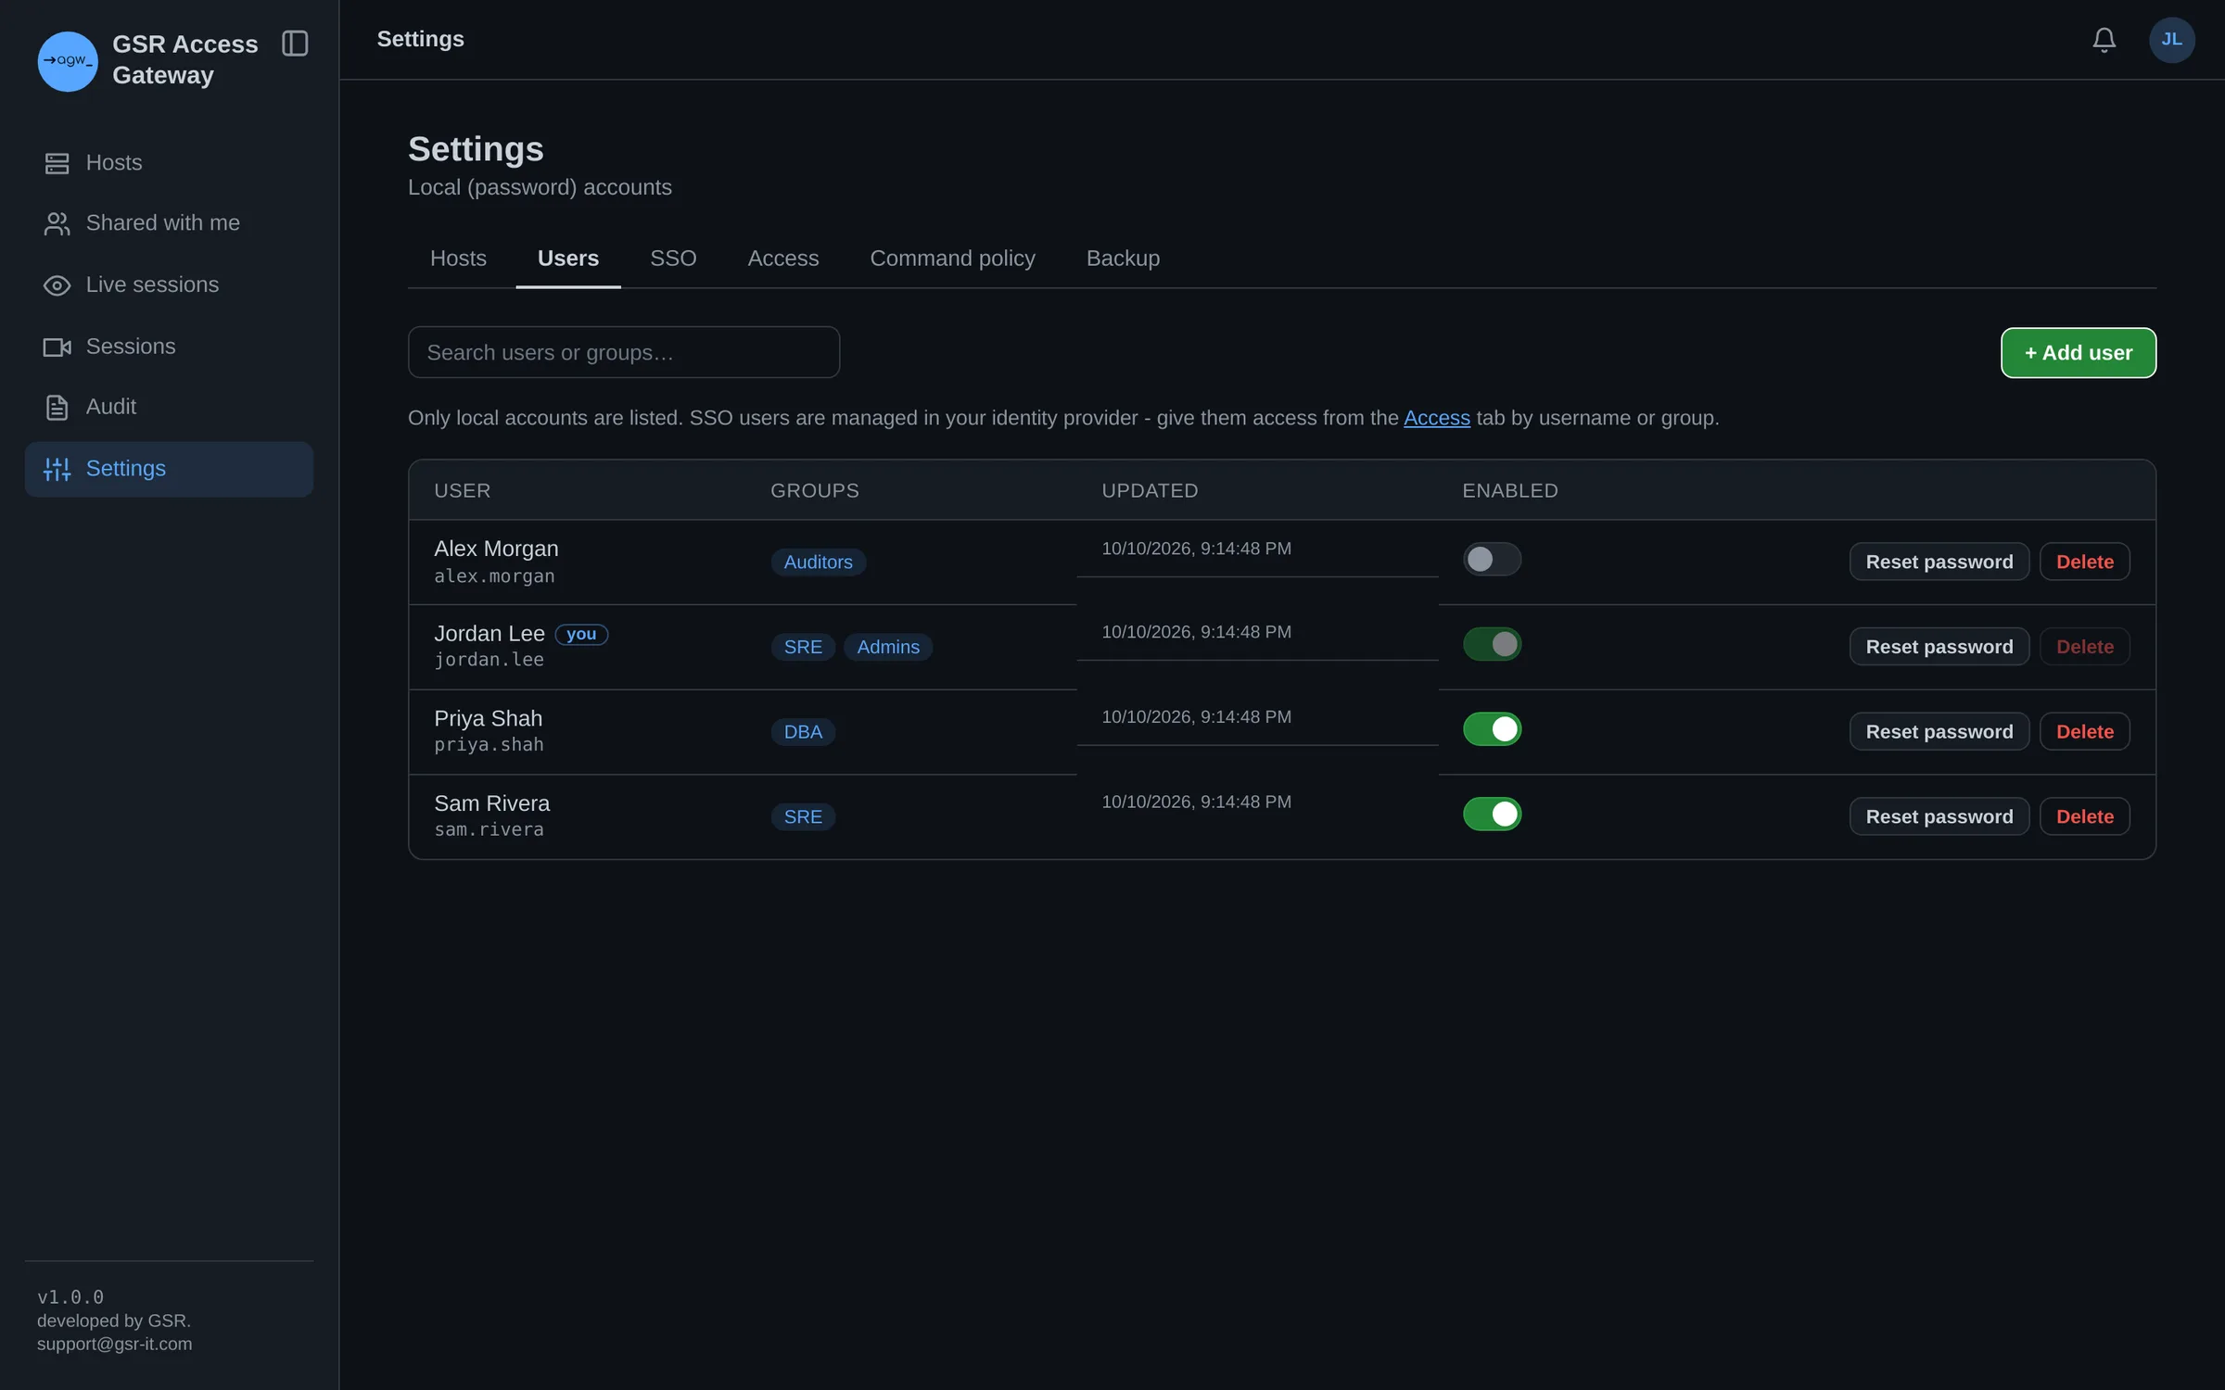Image resolution: width=2225 pixels, height=1390 pixels.
Task: Select the Users tab
Action: [568, 259]
